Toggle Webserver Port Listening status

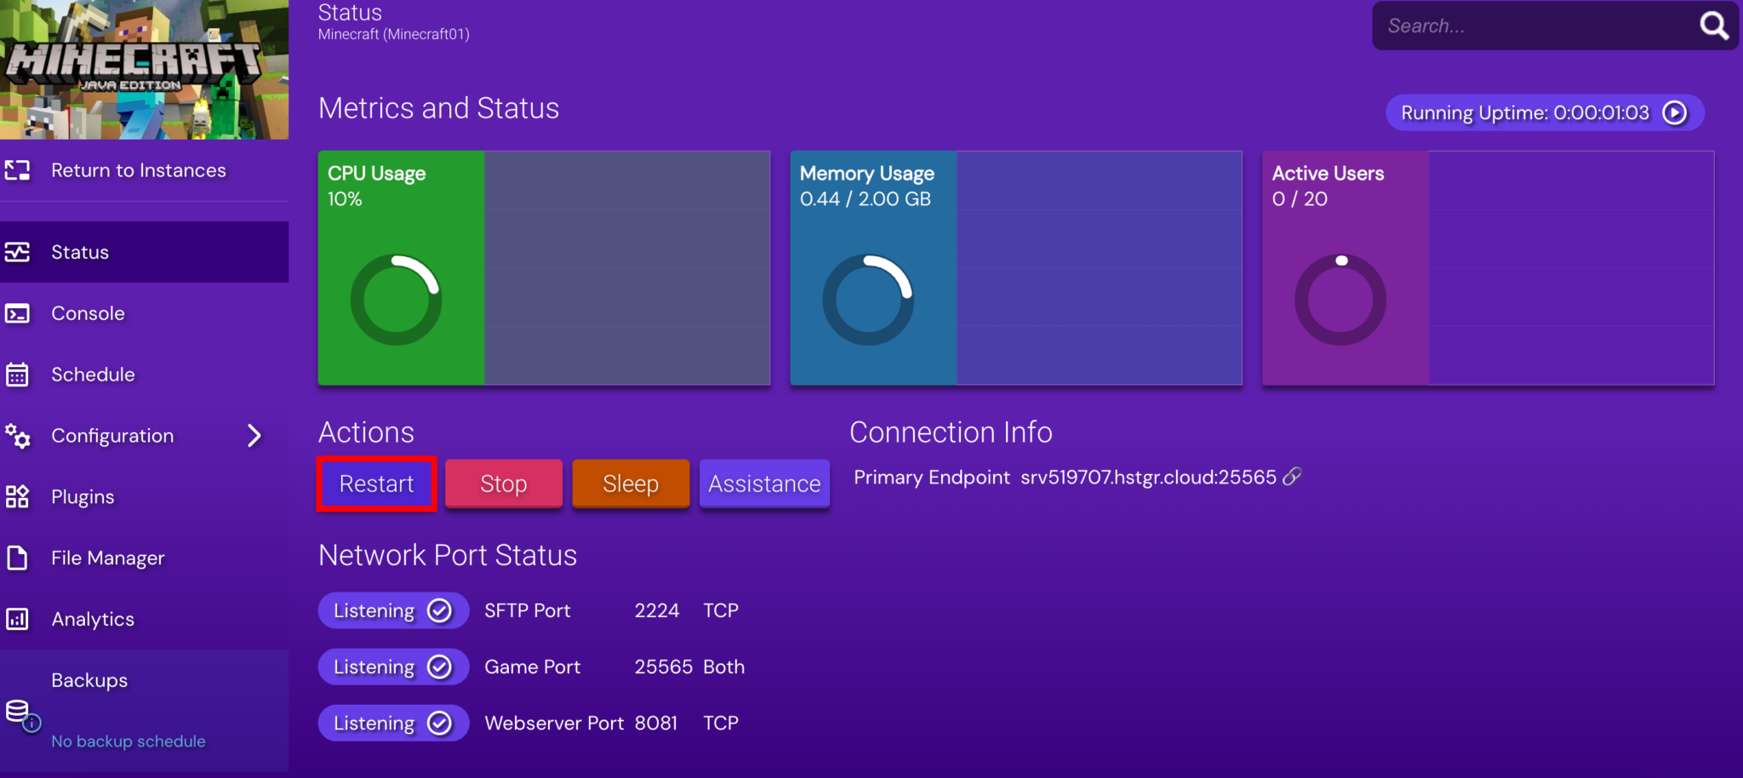point(393,722)
